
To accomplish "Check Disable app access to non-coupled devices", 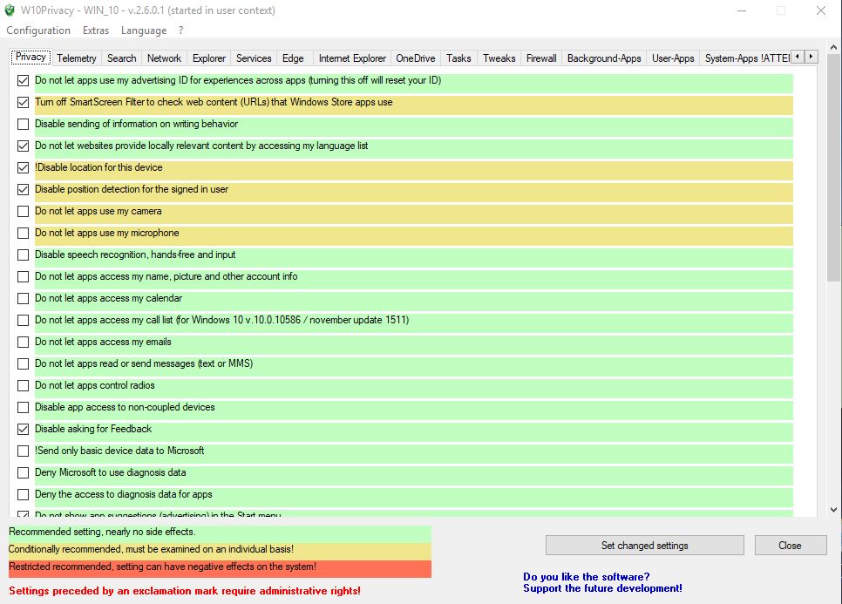I will [x=23, y=408].
